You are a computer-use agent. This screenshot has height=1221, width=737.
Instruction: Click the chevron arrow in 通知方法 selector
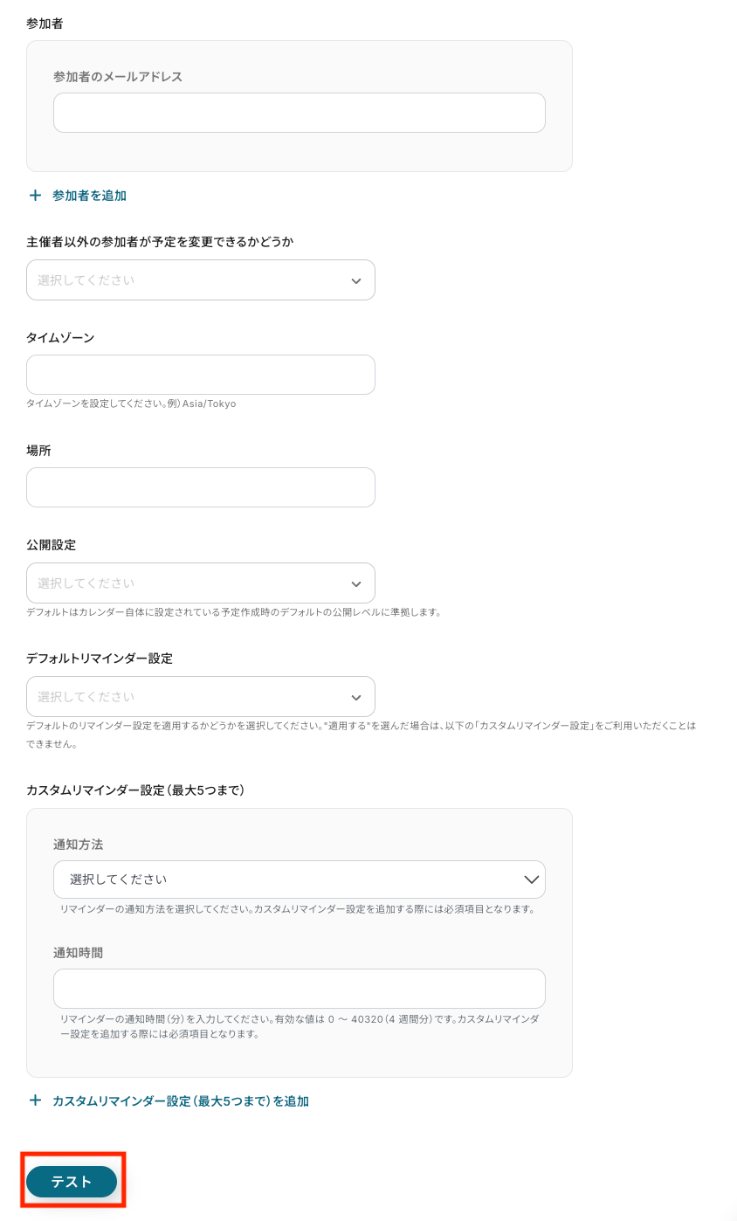[532, 880]
